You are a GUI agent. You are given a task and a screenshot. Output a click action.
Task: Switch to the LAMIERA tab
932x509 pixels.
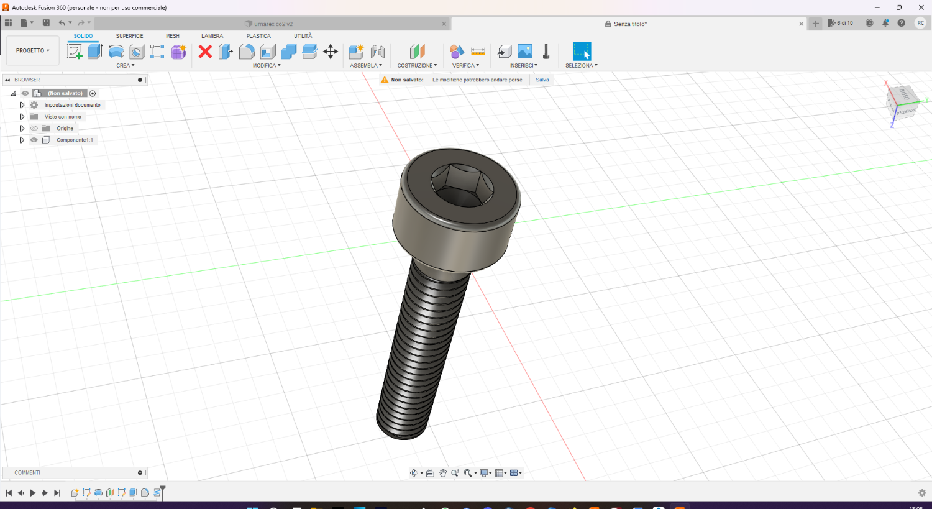tap(212, 36)
